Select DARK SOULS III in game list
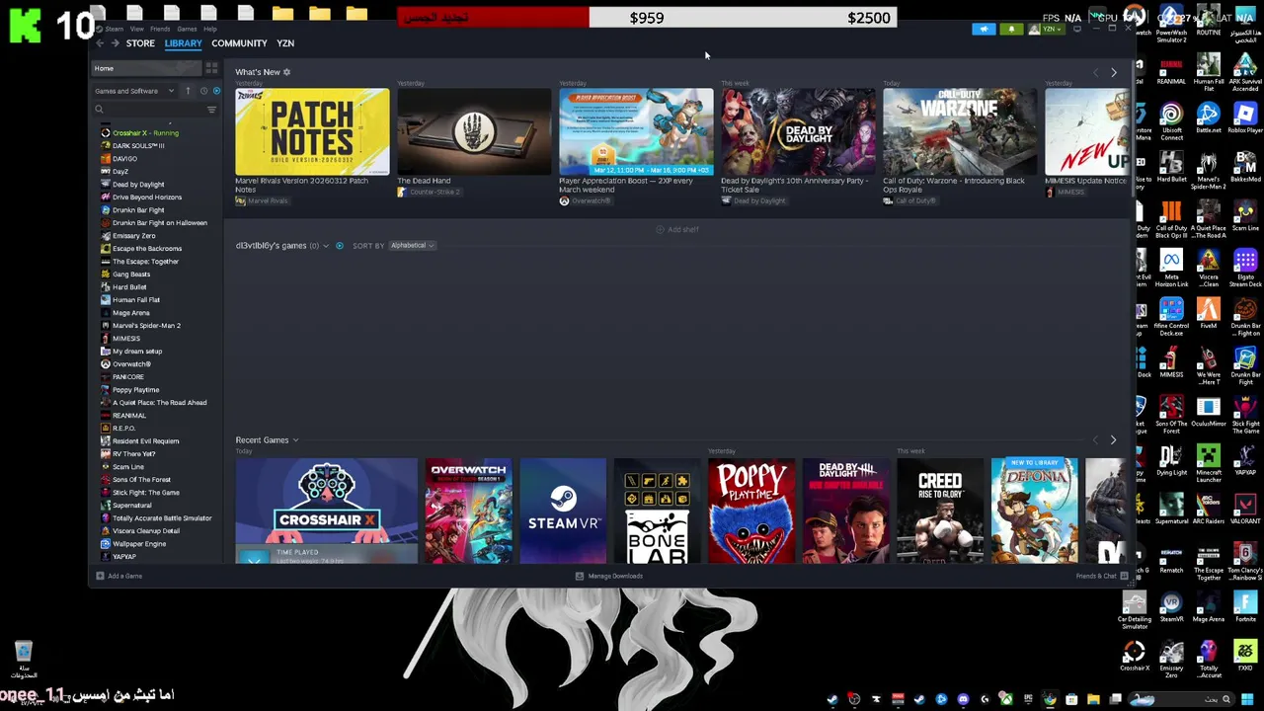 click(x=138, y=146)
